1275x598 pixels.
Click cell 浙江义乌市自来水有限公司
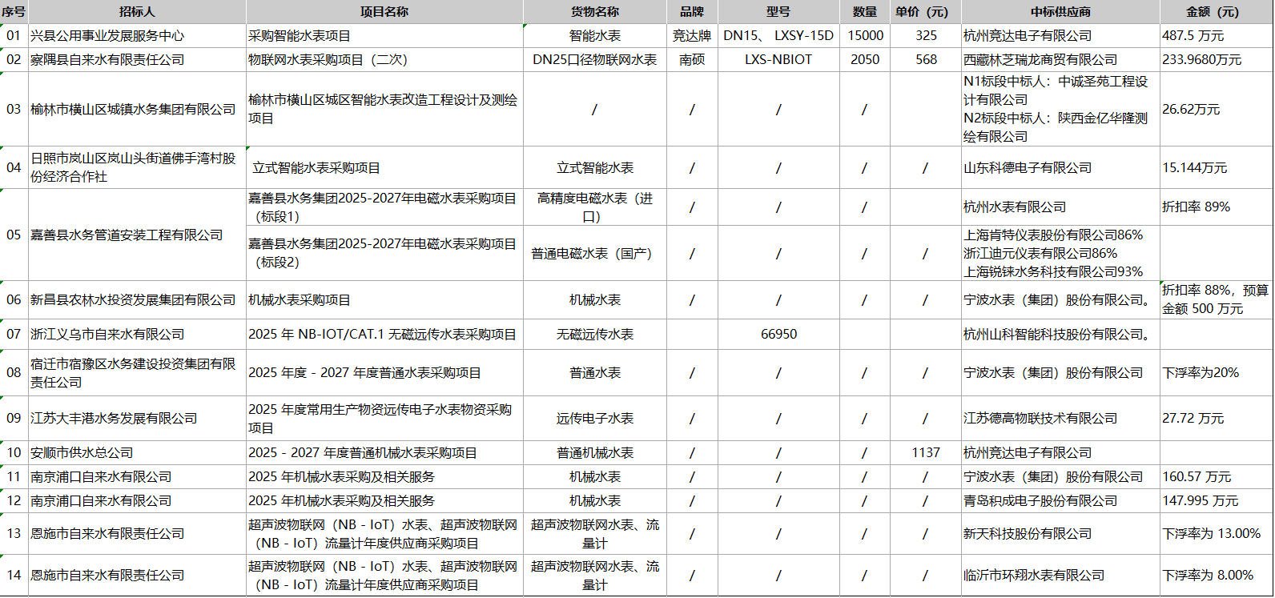pyautogui.click(x=137, y=335)
